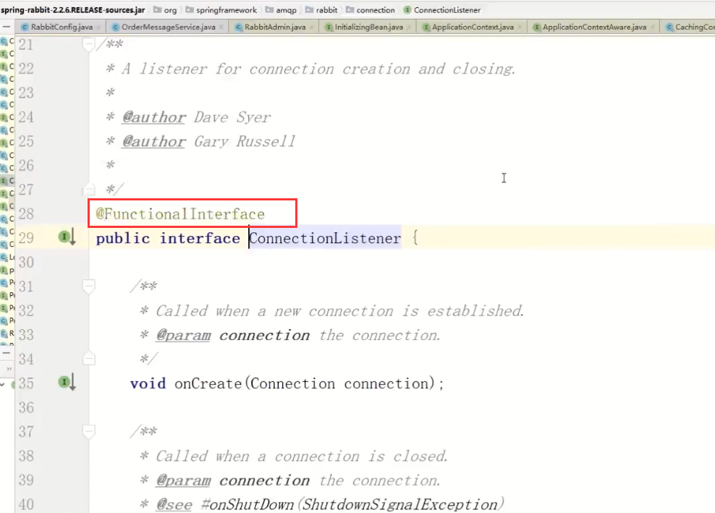The width and height of the screenshot is (715, 513).
Task: Click implemented-method gutter icon on line 35
Action: tap(67, 382)
